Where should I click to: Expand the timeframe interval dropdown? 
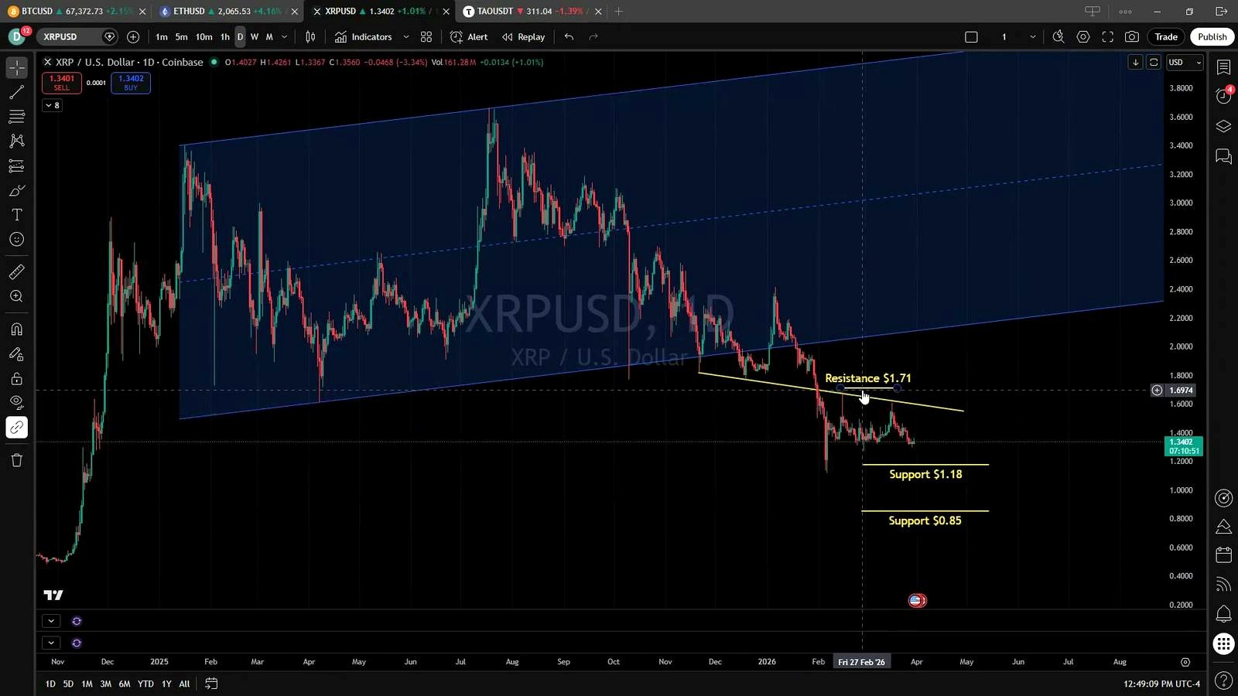coord(284,36)
